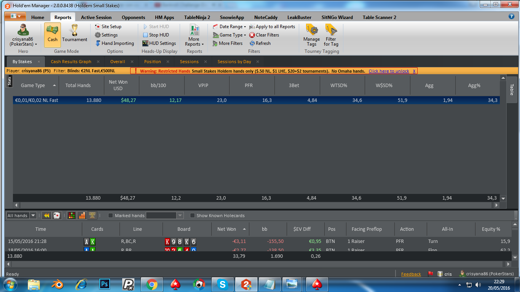This screenshot has width=520, height=292.
Task: Enable Show Known Holecards checkbox
Action: (193, 216)
